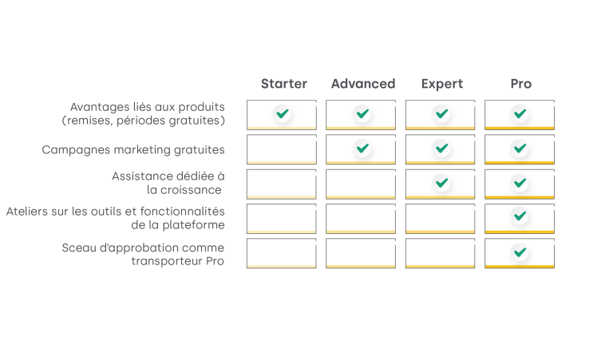613x345 pixels.
Task: Click the Campagnes marketing gratuites label
Action: 133,150
